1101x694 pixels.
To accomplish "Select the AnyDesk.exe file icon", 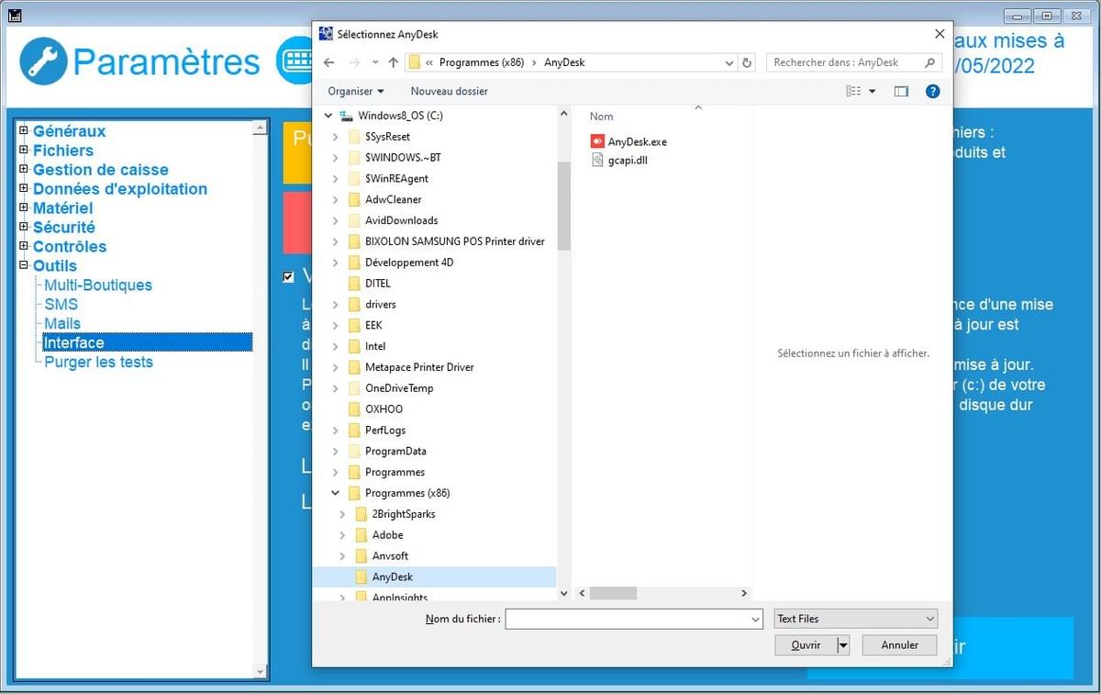I will coord(598,141).
